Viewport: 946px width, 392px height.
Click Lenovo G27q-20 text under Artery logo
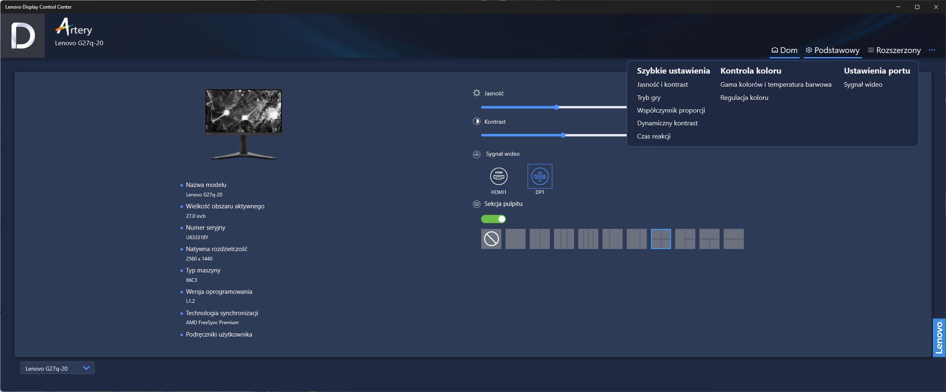pyautogui.click(x=79, y=43)
